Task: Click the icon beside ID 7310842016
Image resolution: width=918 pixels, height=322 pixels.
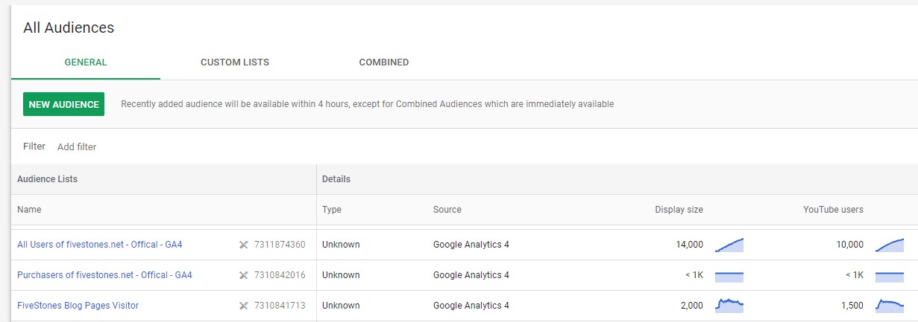Action: [x=243, y=275]
